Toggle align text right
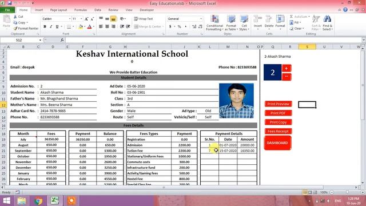The width and height of the screenshot is (366, 206). [x=113, y=27]
